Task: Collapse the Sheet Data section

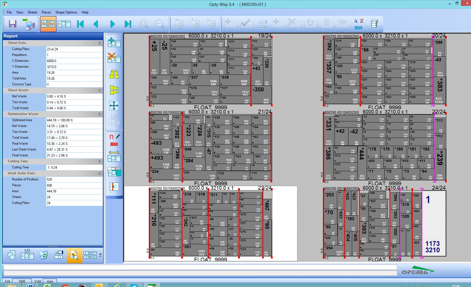Action: [x=100, y=43]
